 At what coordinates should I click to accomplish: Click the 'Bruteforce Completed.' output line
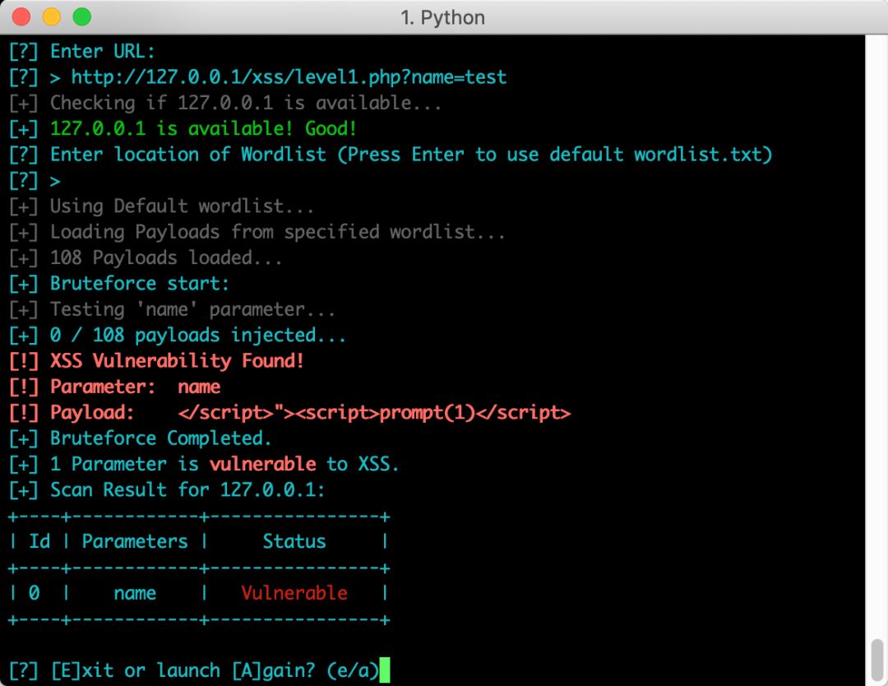pos(160,438)
